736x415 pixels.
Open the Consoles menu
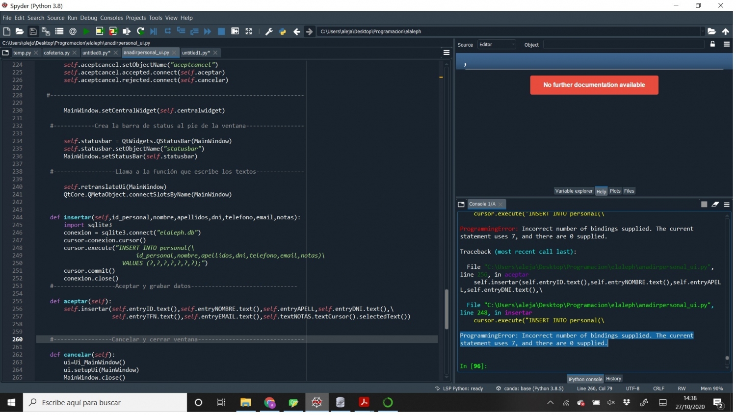point(111,18)
